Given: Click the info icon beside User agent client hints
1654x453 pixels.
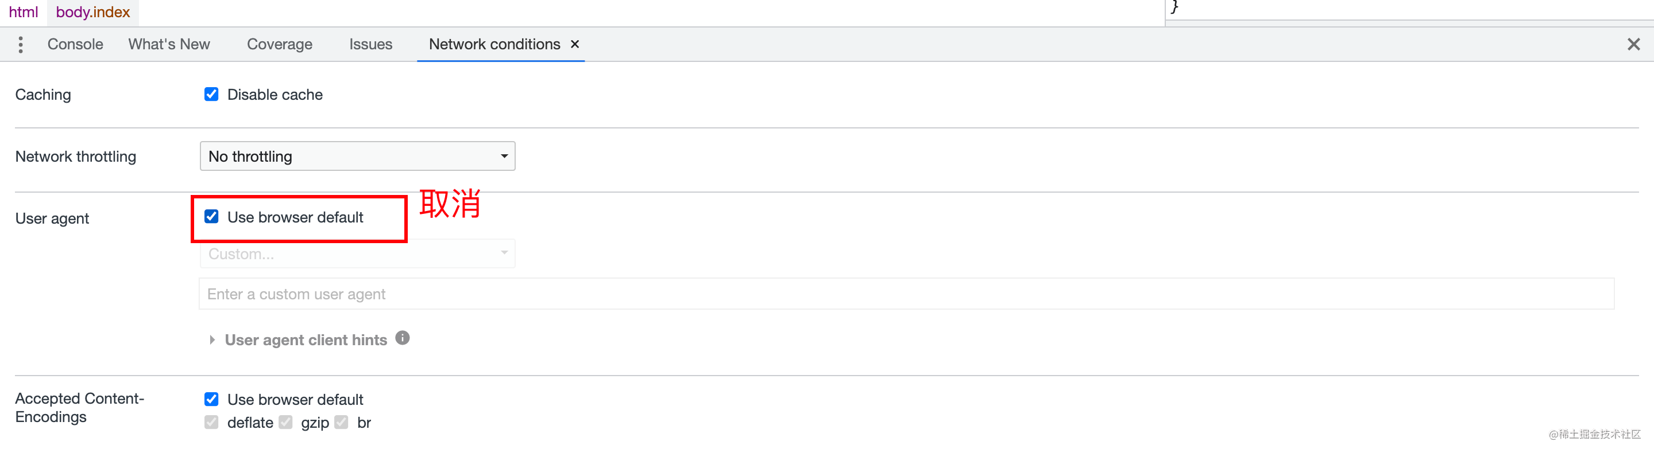Looking at the screenshot, I should (402, 338).
